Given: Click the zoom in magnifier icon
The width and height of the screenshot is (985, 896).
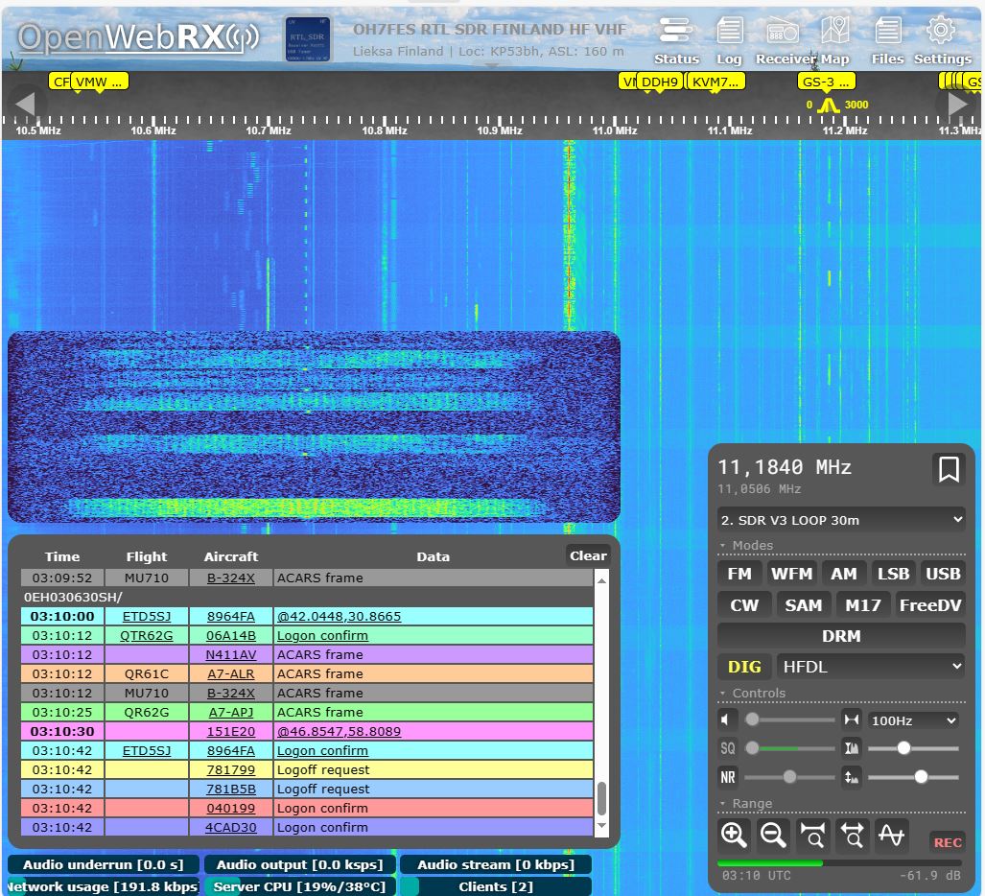Looking at the screenshot, I should pyautogui.click(x=734, y=836).
